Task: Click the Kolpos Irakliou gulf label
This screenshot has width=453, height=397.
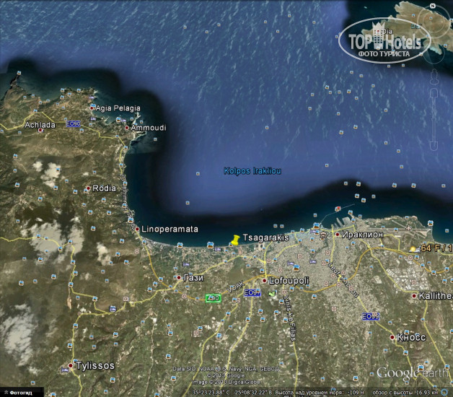Action: [252, 171]
